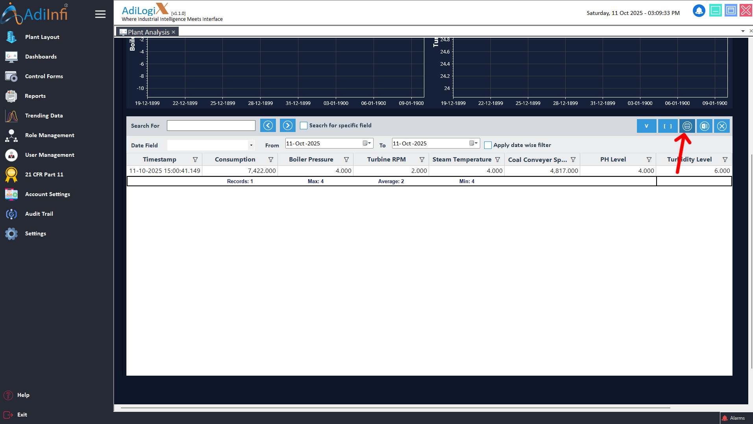
Task: Click the print icon in grid toolbar
Action: pyautogui.click(x=687, y=126)
